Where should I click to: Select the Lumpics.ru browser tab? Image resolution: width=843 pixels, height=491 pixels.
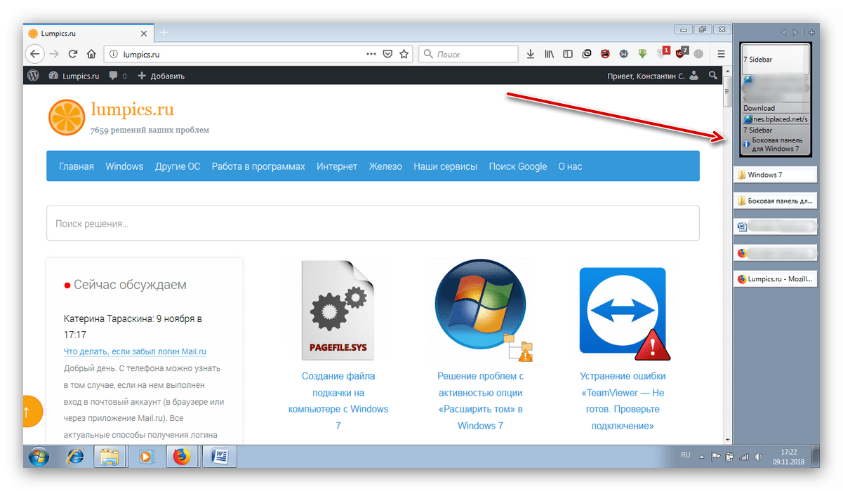click(x=88, y=33)
